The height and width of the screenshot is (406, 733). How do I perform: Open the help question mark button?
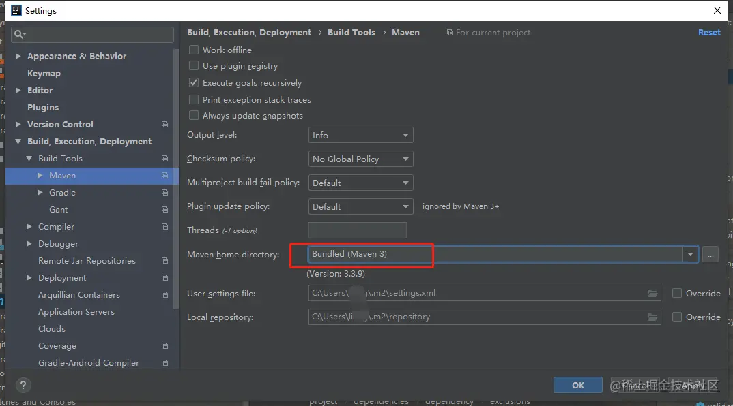click(x=23, y=385)
